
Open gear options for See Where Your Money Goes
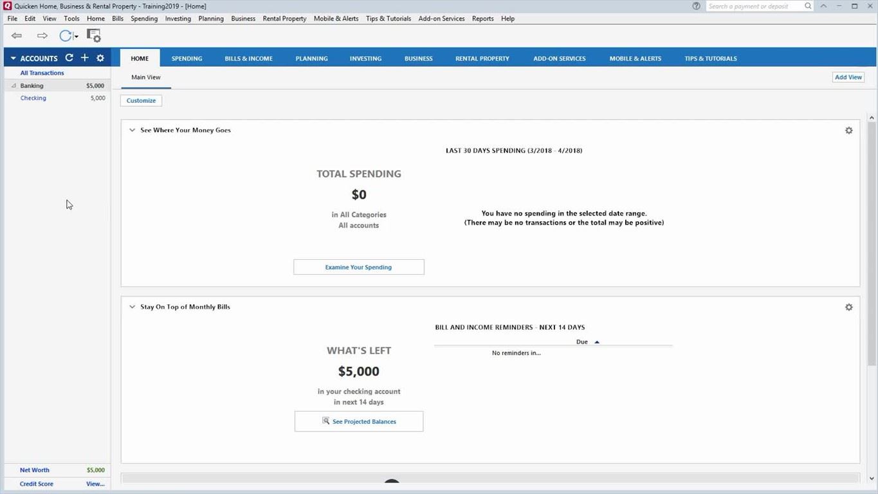(x=848, y=131)
